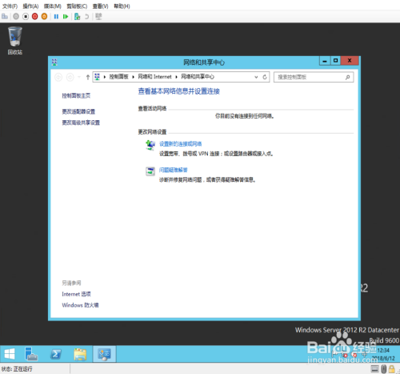Screen dimensions: 400x374
Task: Open the 文件(F) menu
Action: [10, 6]
